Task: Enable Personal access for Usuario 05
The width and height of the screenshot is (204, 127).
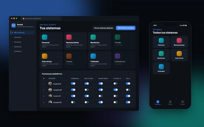Action: 73,102
